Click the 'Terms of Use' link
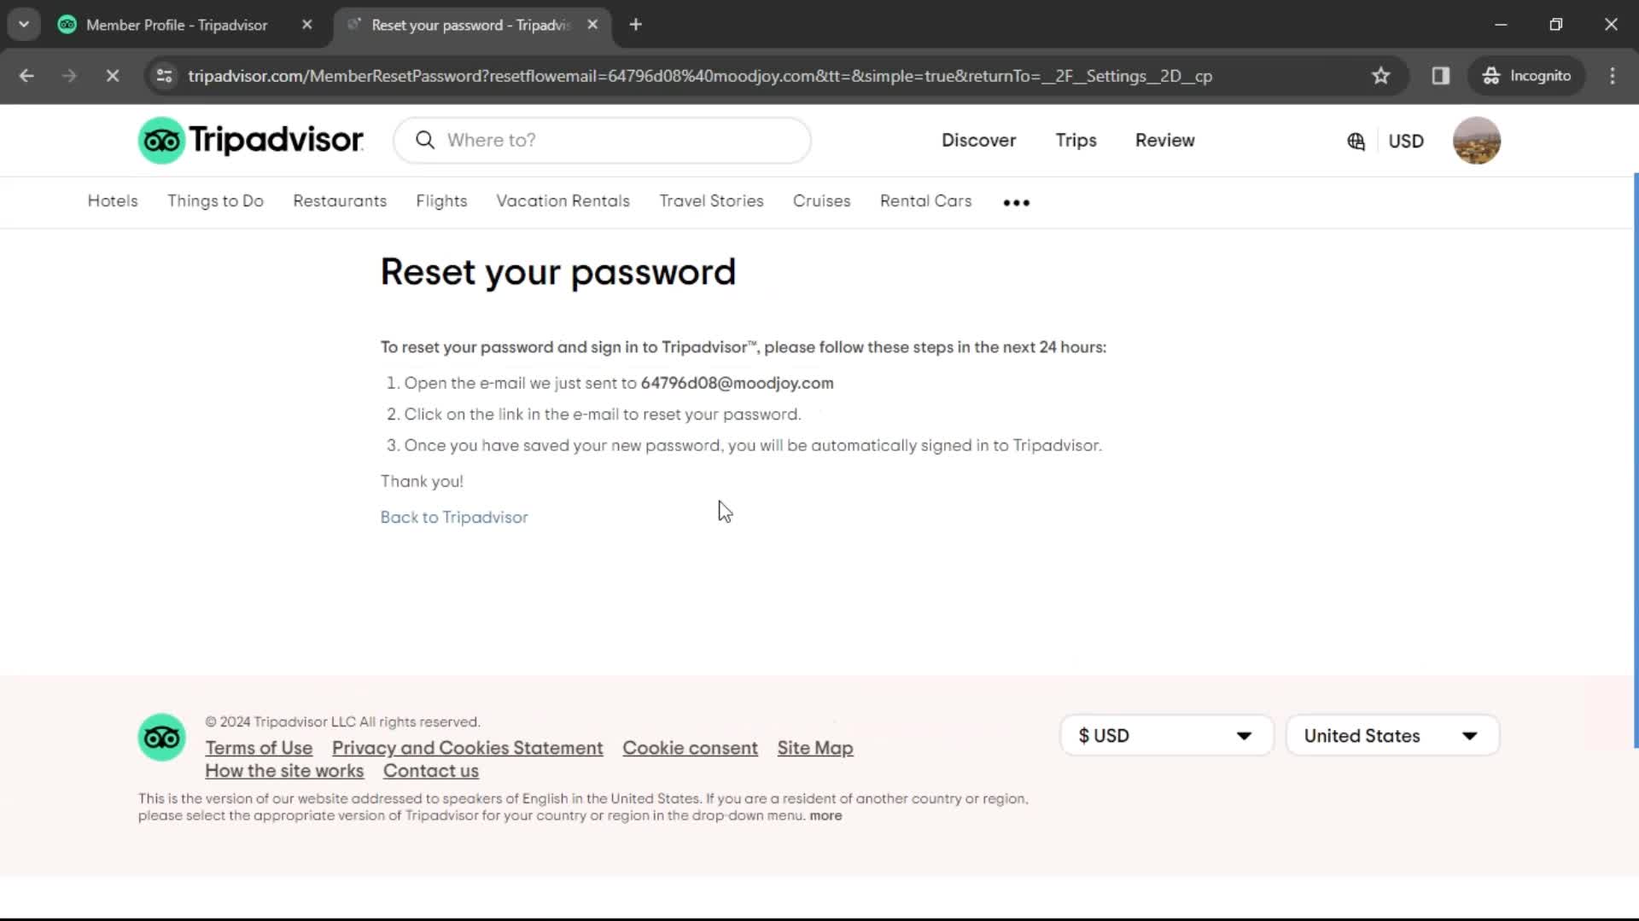 pyautogui.click(x=259, y=747)
